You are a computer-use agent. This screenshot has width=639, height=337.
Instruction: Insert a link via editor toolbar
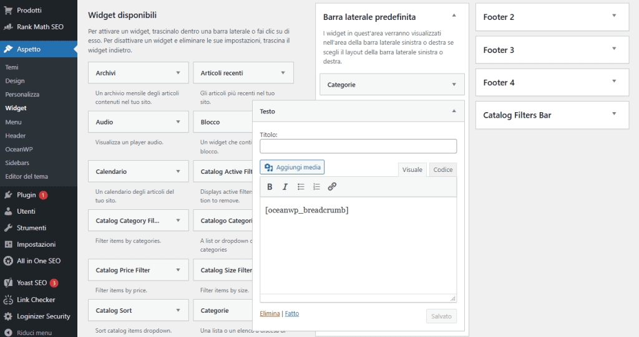point(332,186)
